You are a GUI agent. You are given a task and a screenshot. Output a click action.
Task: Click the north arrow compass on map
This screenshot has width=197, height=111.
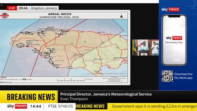[x=121, y=16]
